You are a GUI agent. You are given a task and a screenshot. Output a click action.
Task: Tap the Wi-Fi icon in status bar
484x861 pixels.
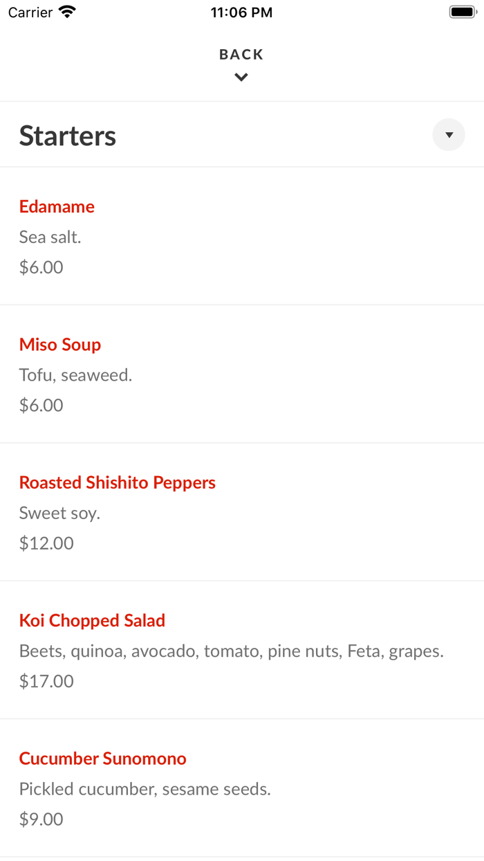(x=66, y=11)
